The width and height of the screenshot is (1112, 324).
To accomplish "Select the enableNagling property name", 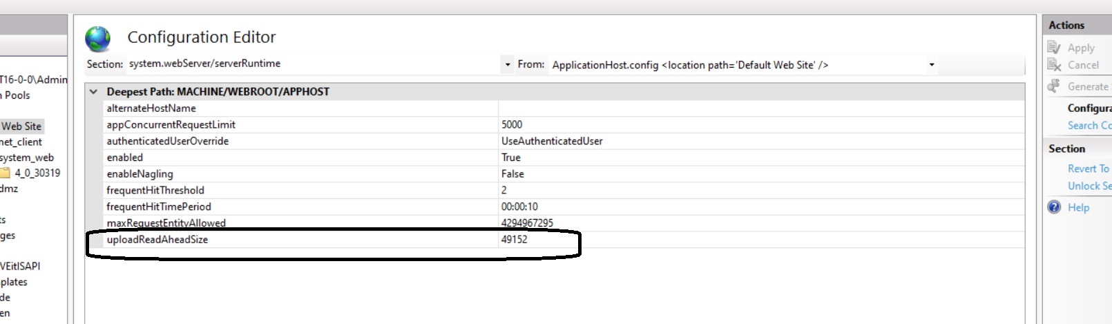I will [140, 174].
